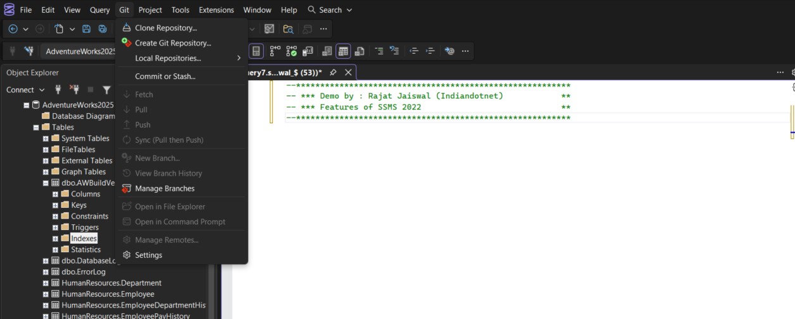Click the Clone Repository icon in Git menu

pos(127,28)
